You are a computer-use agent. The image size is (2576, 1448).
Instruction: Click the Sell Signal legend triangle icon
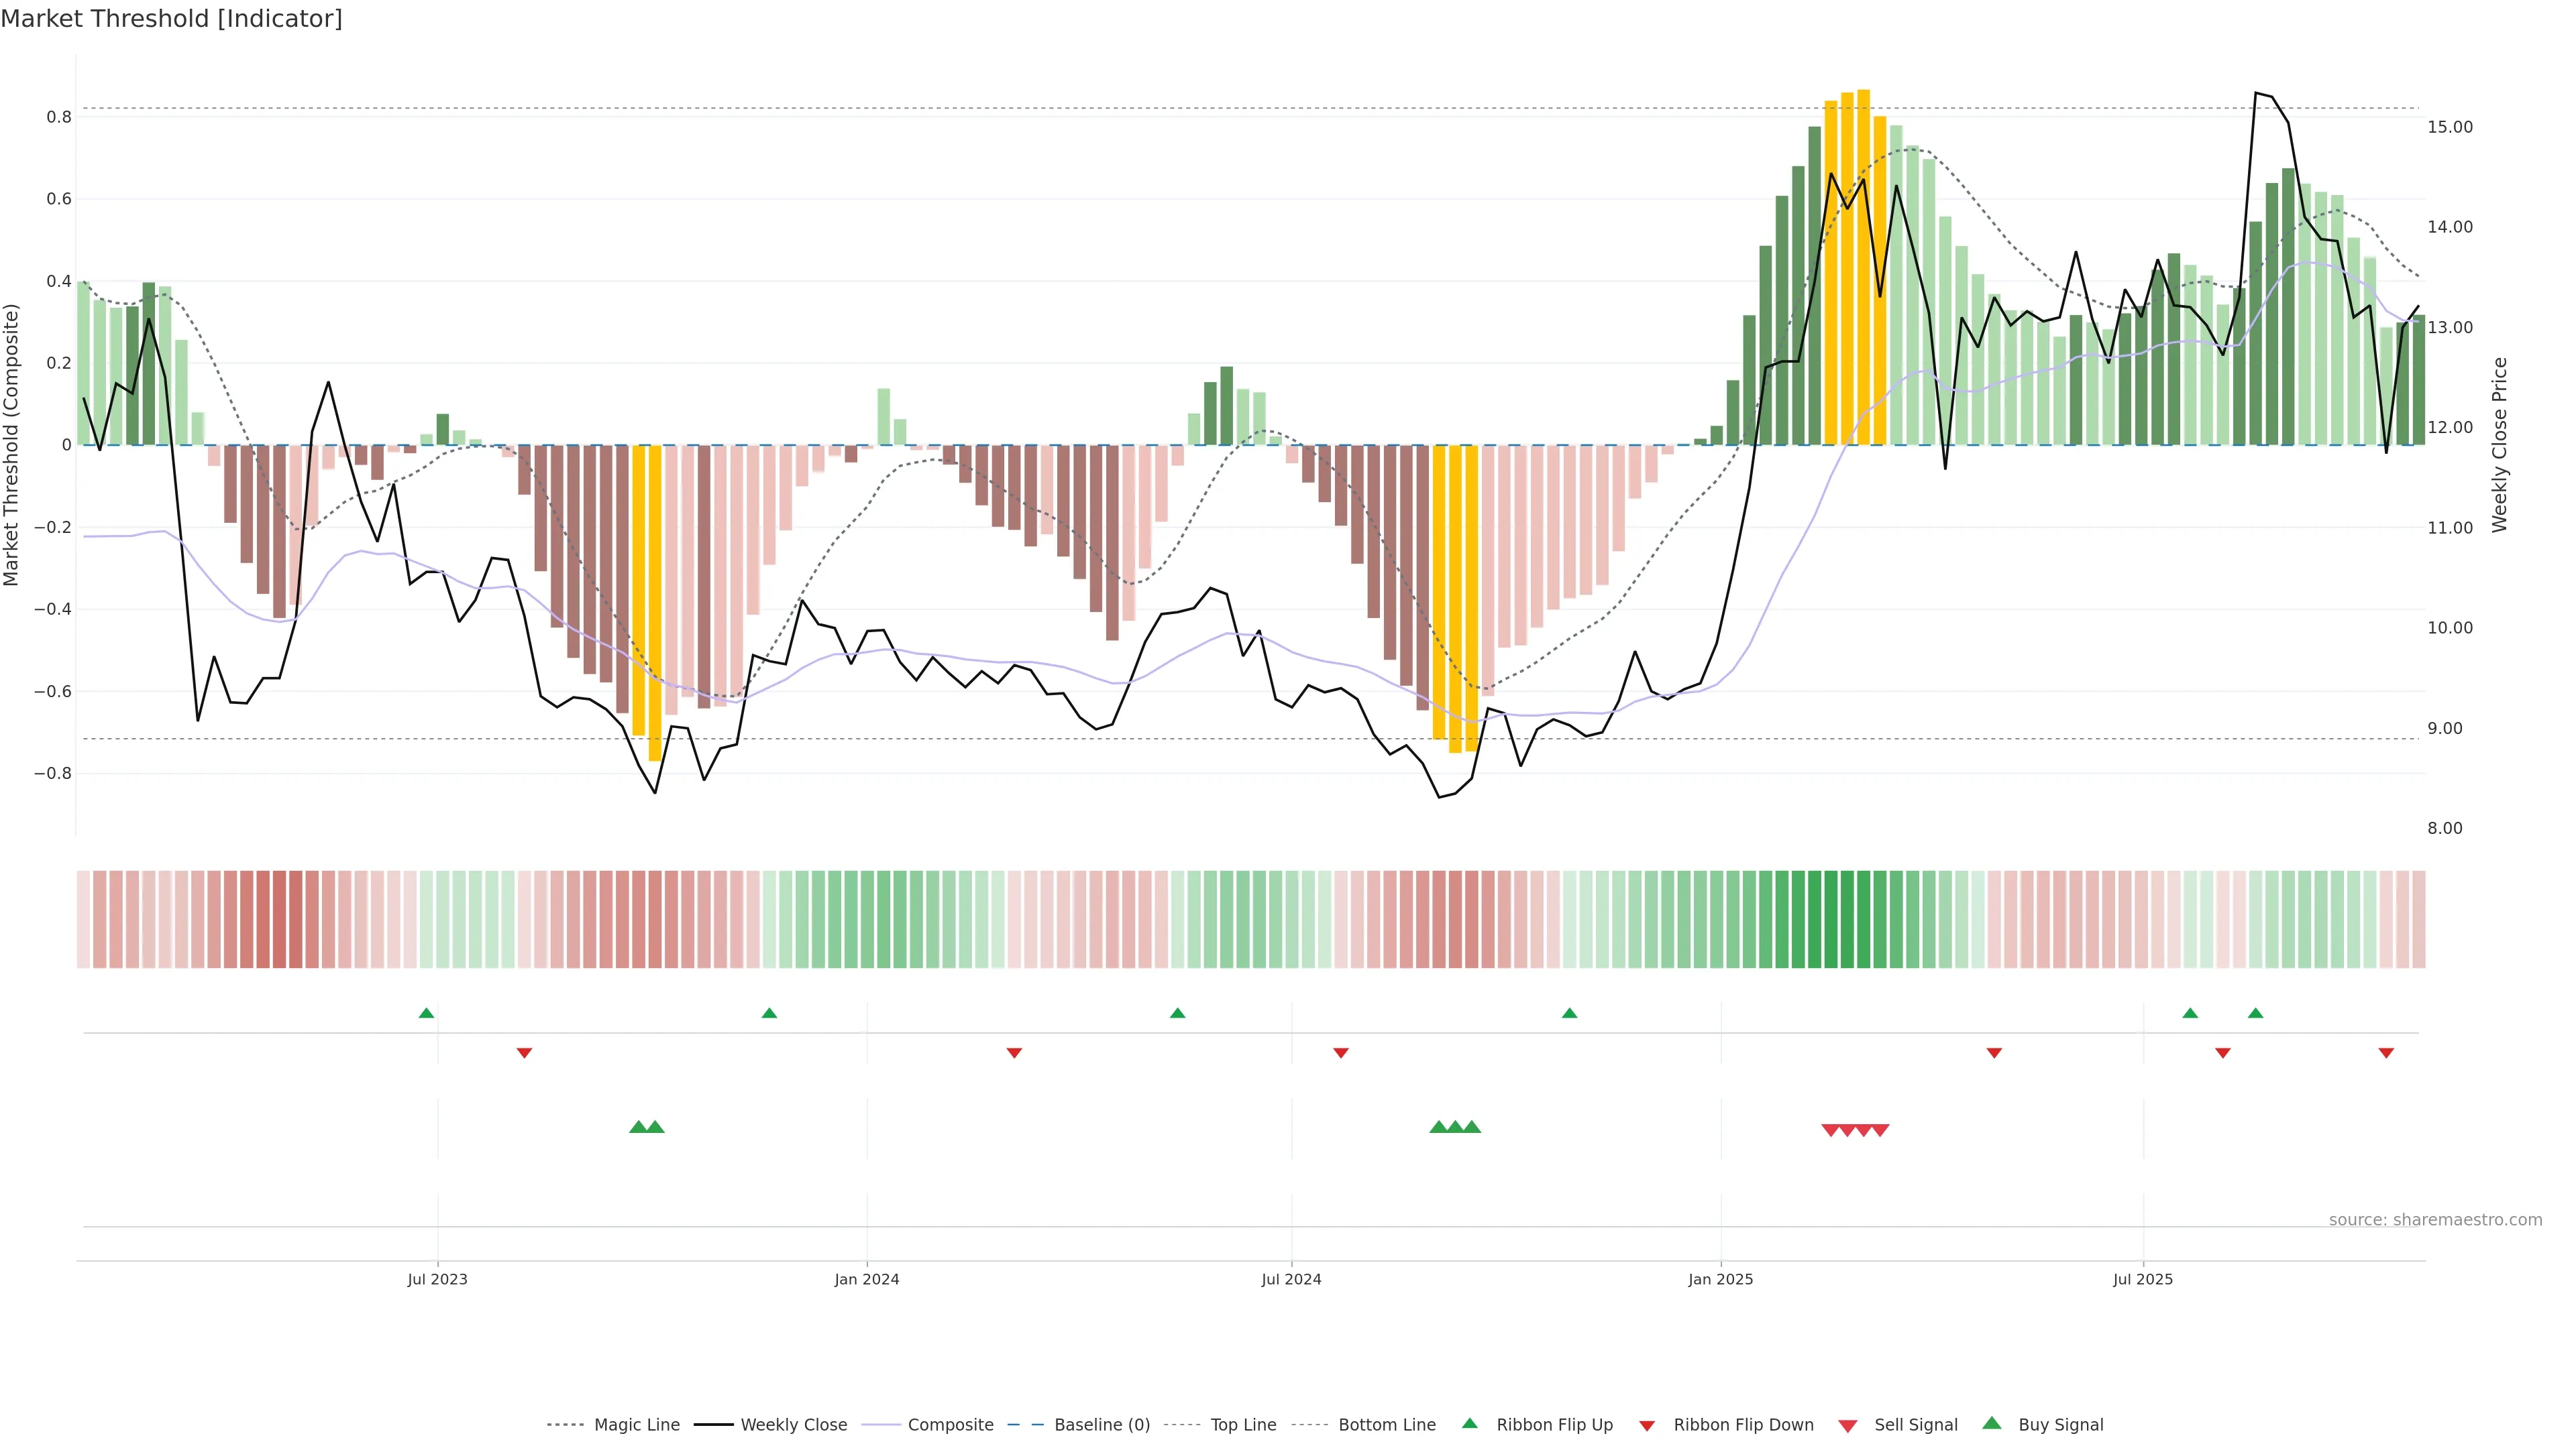click(1848, 1426)
